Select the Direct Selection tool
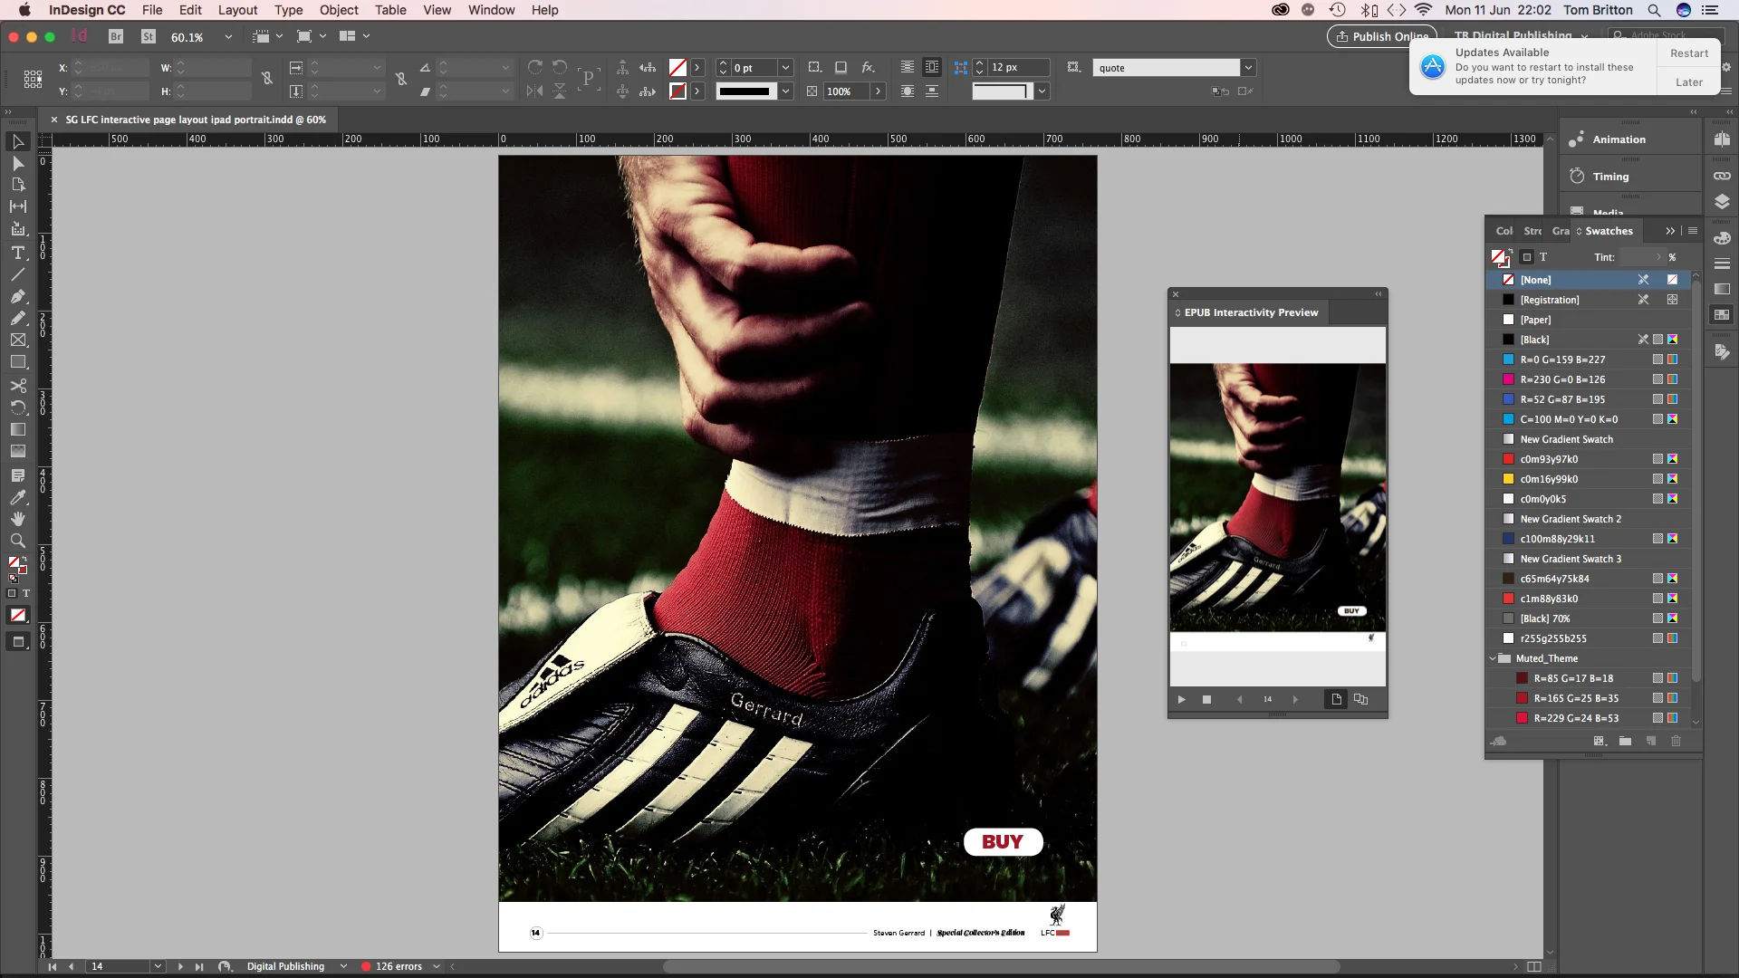The image size is (1739, 978). click(17, 164)
